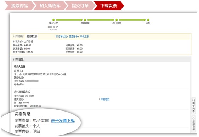Viewport: 199px width, 137px height.
Task: Click the 商品金额: ¥41.40 text
Action: (x=22, y=45)
